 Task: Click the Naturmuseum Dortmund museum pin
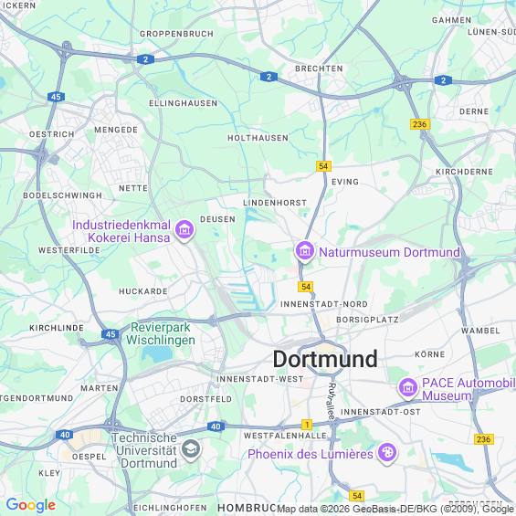(x=305, y=251)
